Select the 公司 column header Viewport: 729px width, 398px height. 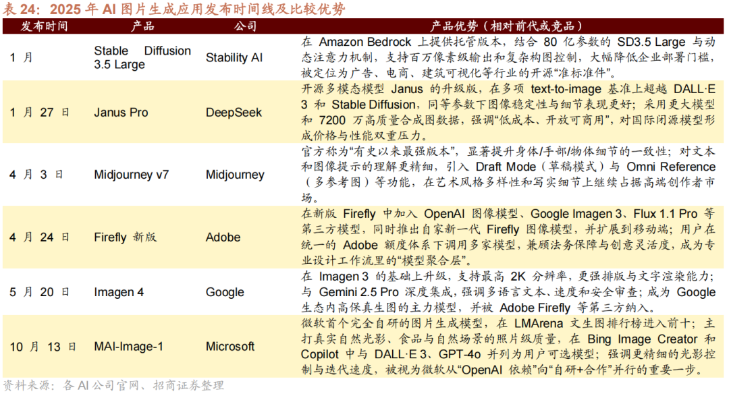(245, 26)
